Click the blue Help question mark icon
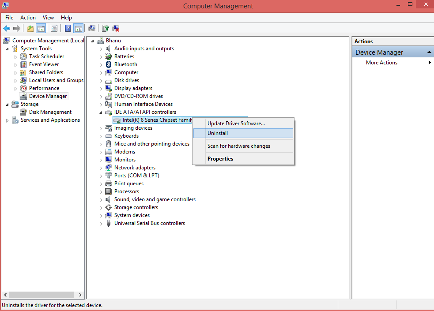This screenshot has height=311, width=434. pyautogui.click(x=68, y=28)
